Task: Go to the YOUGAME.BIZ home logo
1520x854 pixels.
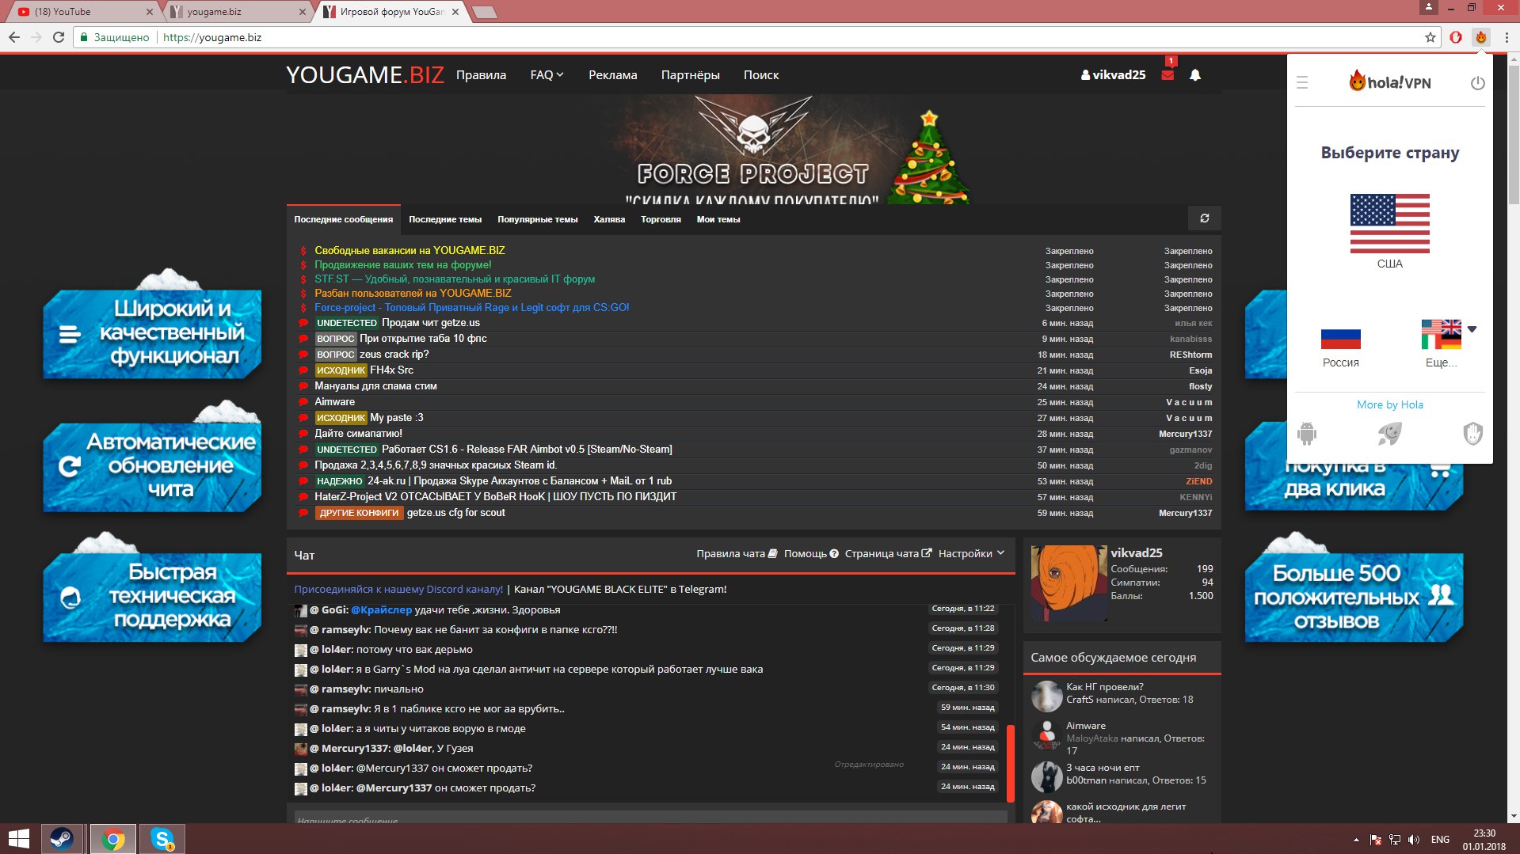Action: click(x=365, y=75)
